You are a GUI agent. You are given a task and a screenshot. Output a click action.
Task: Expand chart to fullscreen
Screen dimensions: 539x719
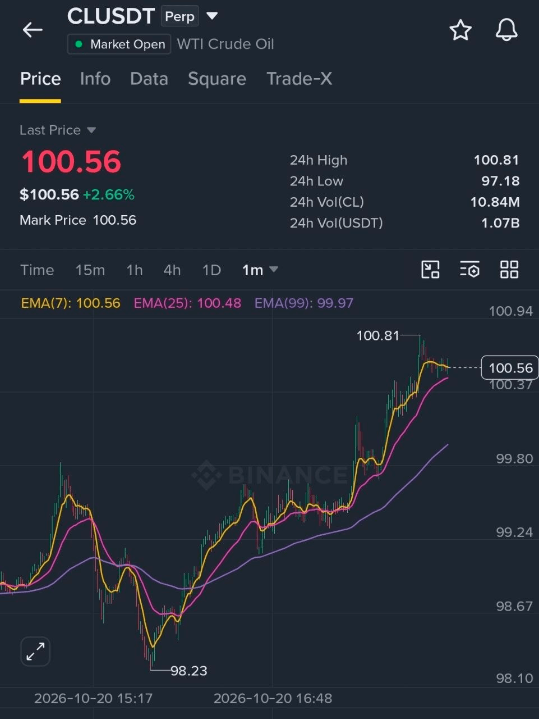pos(35,652)
